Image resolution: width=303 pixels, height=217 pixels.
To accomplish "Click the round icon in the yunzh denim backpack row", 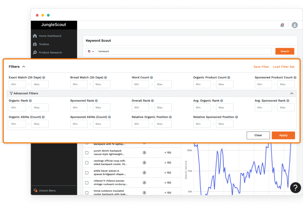I will 144,153.
